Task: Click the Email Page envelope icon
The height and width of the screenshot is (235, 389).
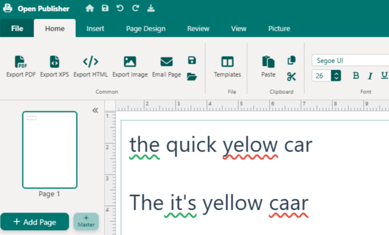Action: tap(167, 61)
